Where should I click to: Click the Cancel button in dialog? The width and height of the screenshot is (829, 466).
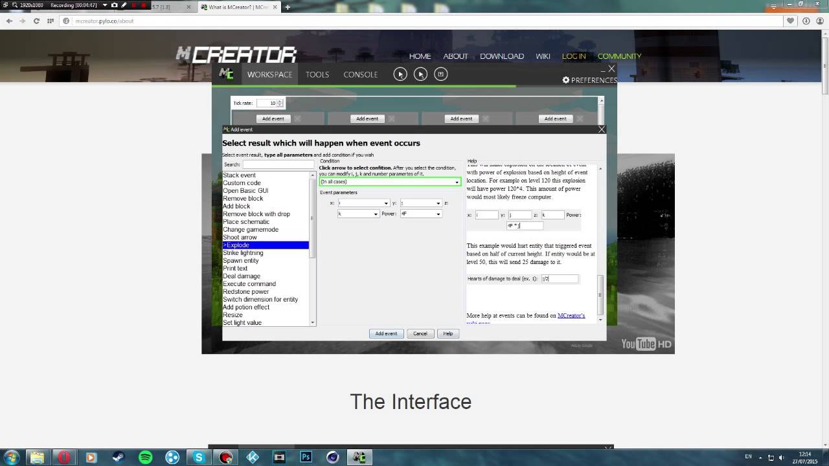coord(420,333)
